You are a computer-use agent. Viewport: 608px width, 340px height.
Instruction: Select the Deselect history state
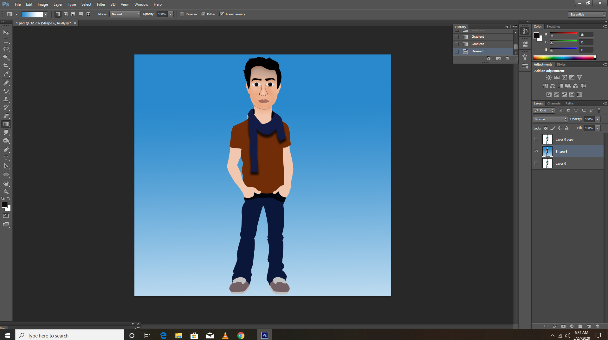click(483, 51)
